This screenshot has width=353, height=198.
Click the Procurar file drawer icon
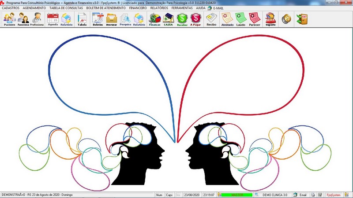pos(112,19)
